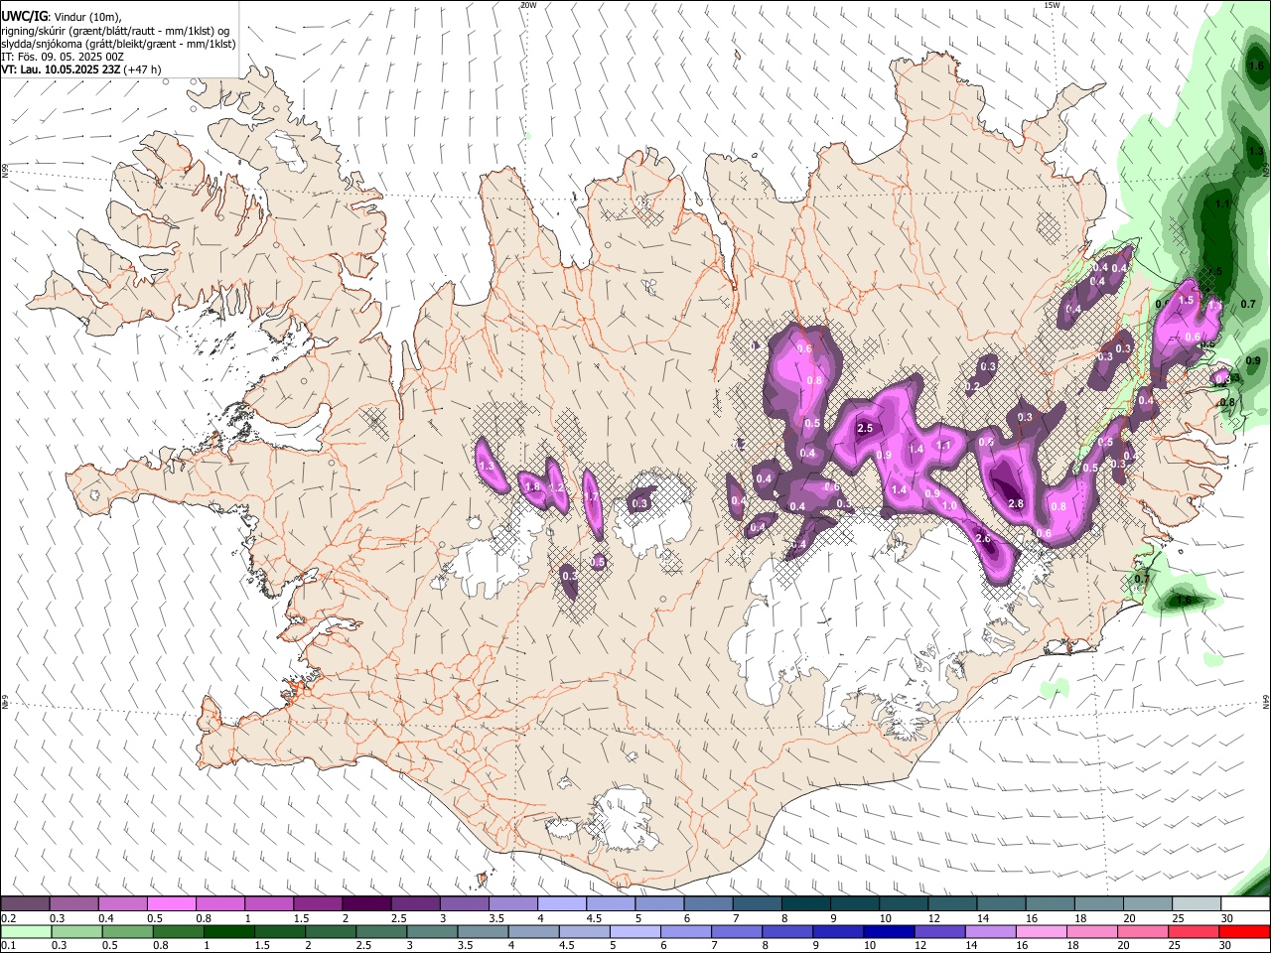Pick white swatch after the top 30
1271x953 pixels.
(x=1245, y=904)
